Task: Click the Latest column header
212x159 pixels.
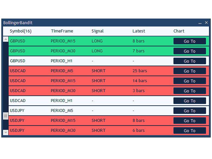Action: point(139,31)
